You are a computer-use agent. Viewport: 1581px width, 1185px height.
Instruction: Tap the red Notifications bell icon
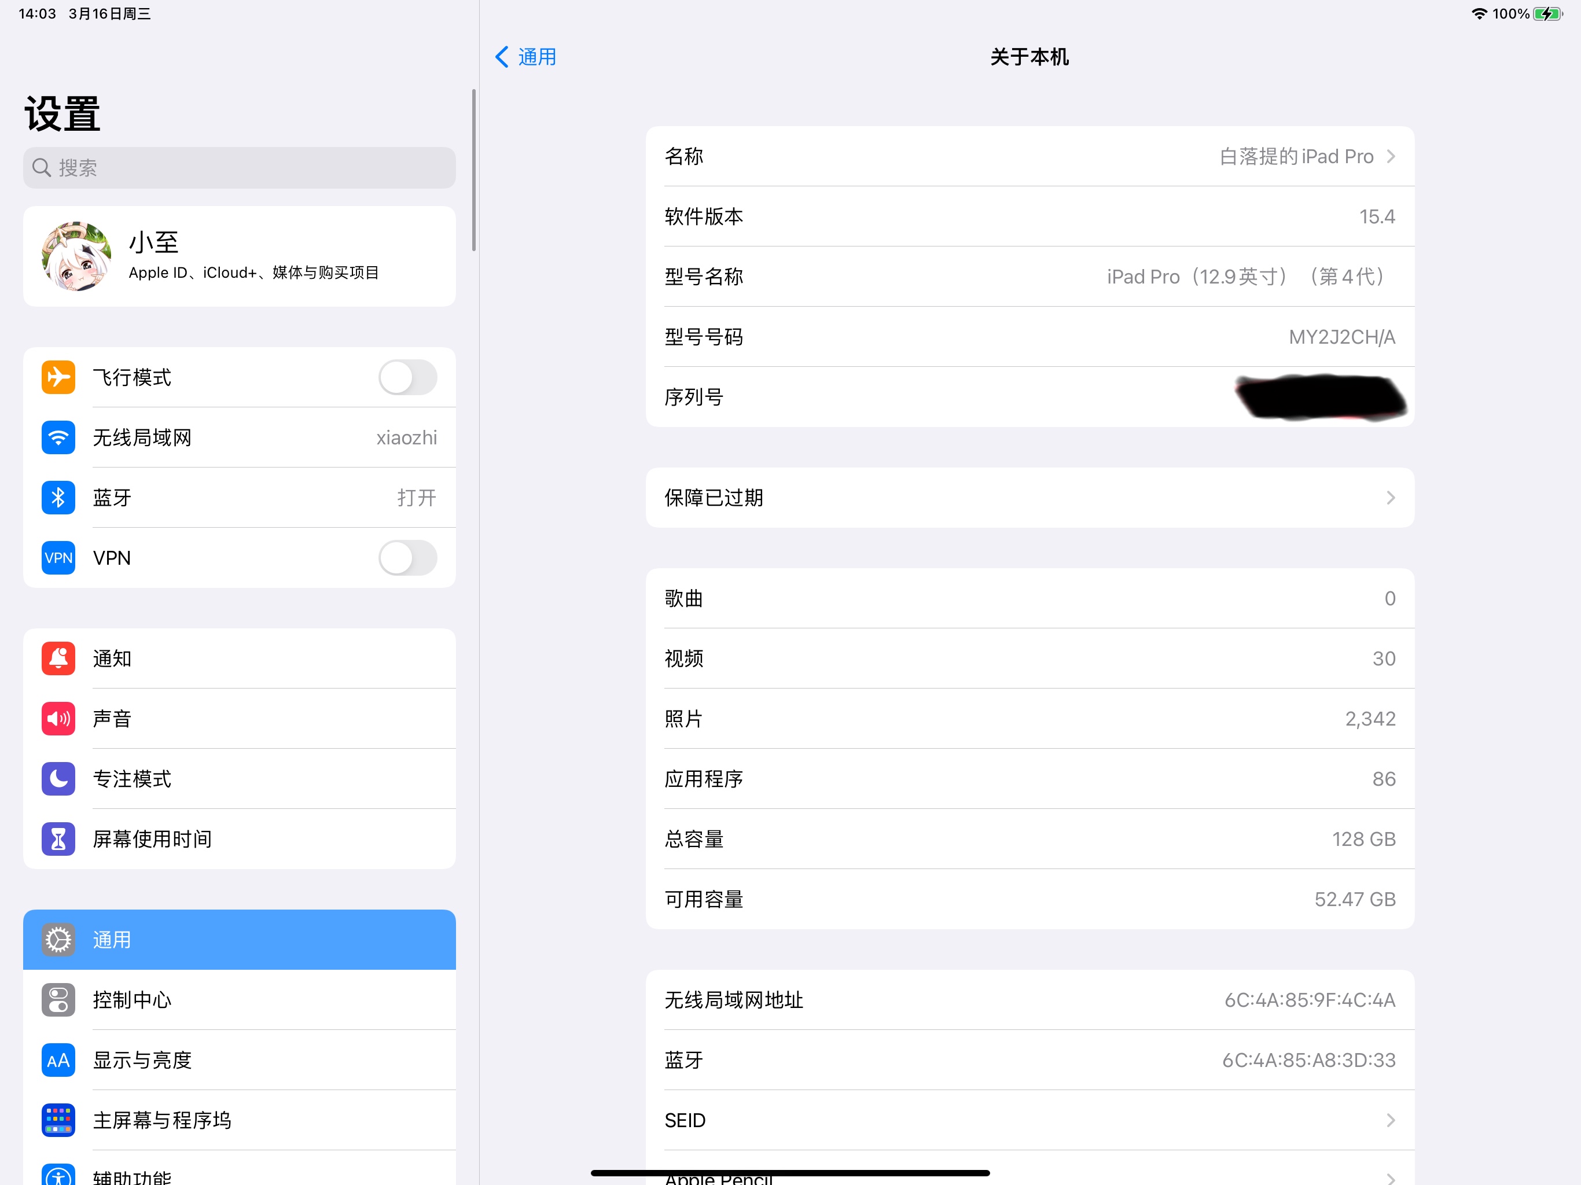coord(58,658)
